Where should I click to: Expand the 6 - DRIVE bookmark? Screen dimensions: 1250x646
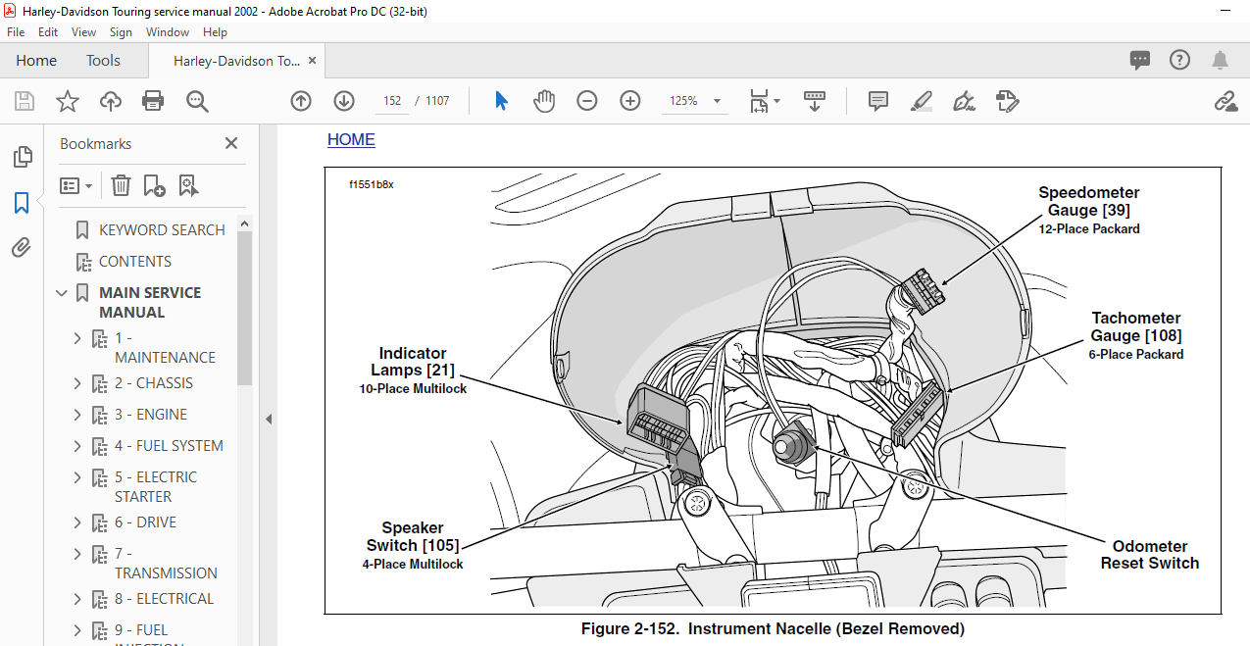click(x=77, y=522)
